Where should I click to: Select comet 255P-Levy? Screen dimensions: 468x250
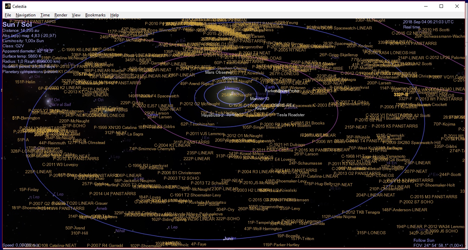pyautogui.click(x=290, y=209)
